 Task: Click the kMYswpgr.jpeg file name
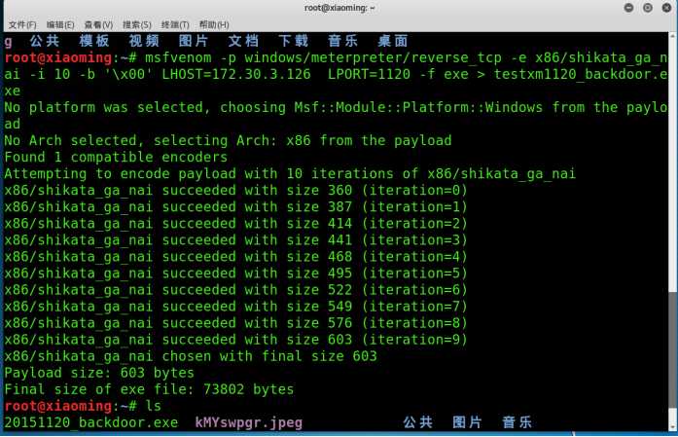tap(249, 422)
